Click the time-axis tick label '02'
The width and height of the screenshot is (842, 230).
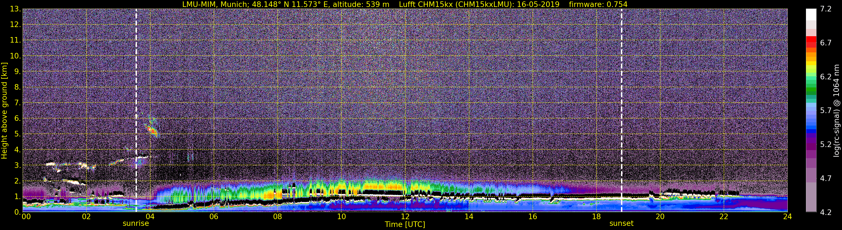click(86, 217)
